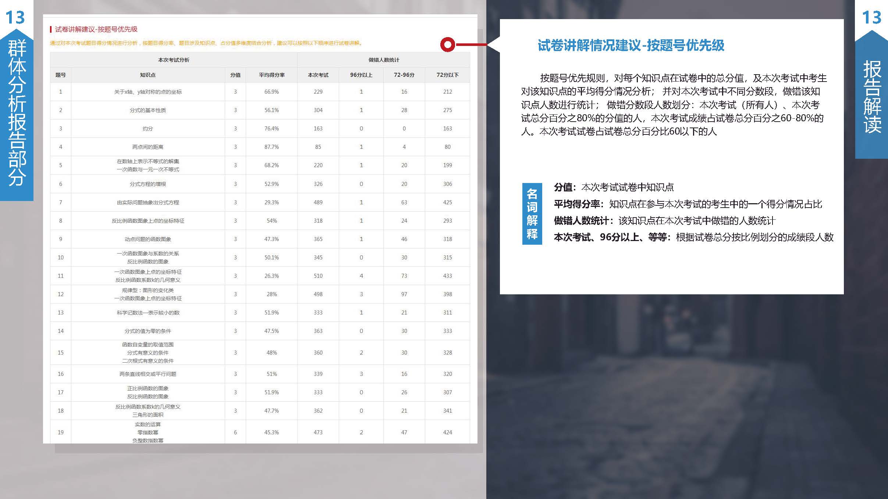Click the 报告解读 side banner
Viewport: 888px width, 499px height.
click(x=872, y=97)
